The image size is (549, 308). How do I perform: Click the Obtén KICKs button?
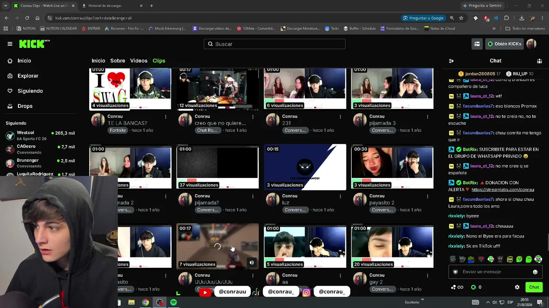[x=504, y=44]
